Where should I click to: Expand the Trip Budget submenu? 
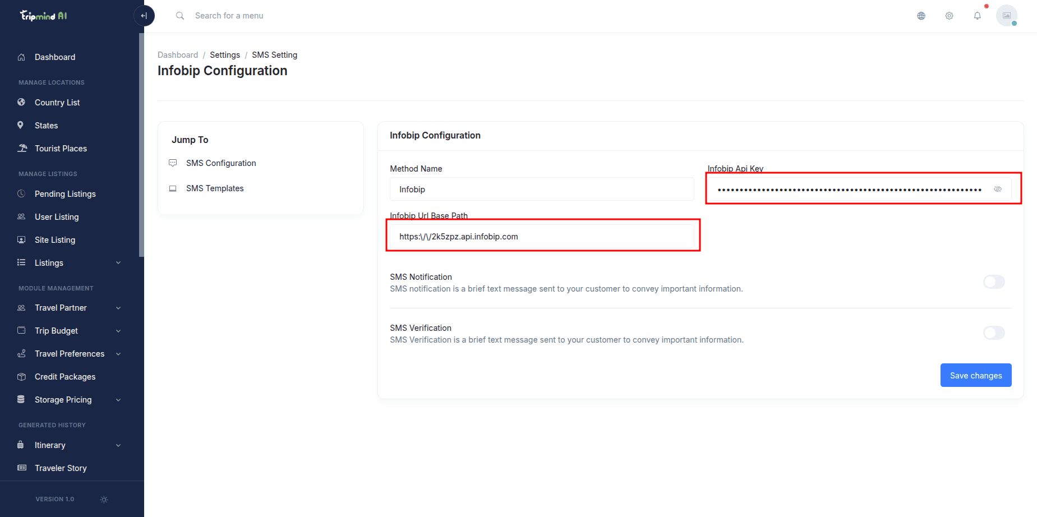[118, 331]
